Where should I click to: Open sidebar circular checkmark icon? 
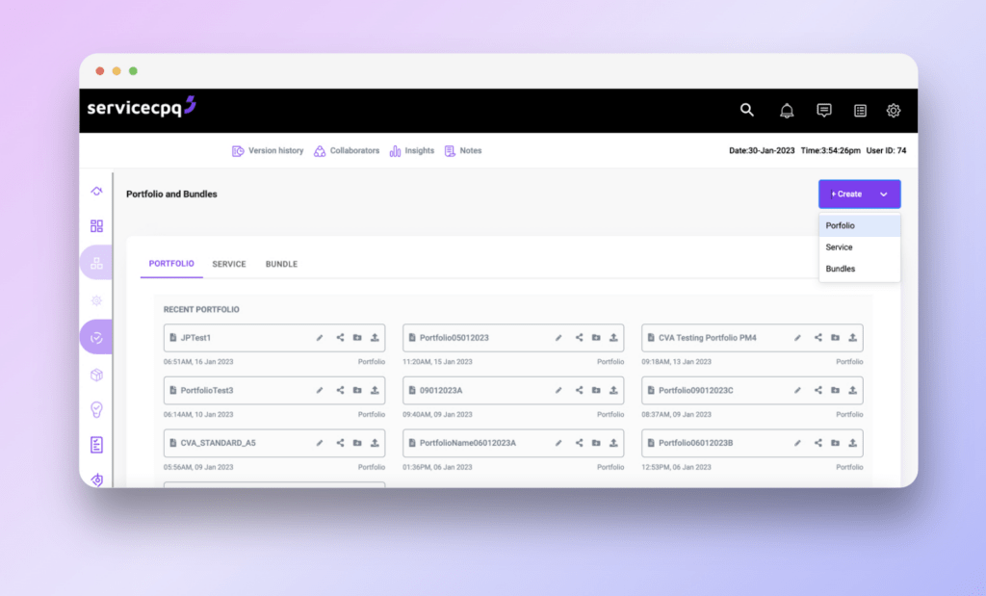(x=96, y=338)
